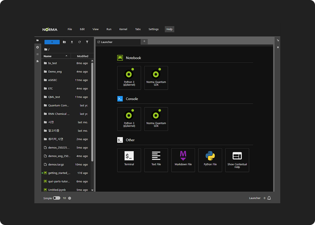Toggle Simple mode switch
Viewport: 315px width, 225px height.
[x=56, y=198]
